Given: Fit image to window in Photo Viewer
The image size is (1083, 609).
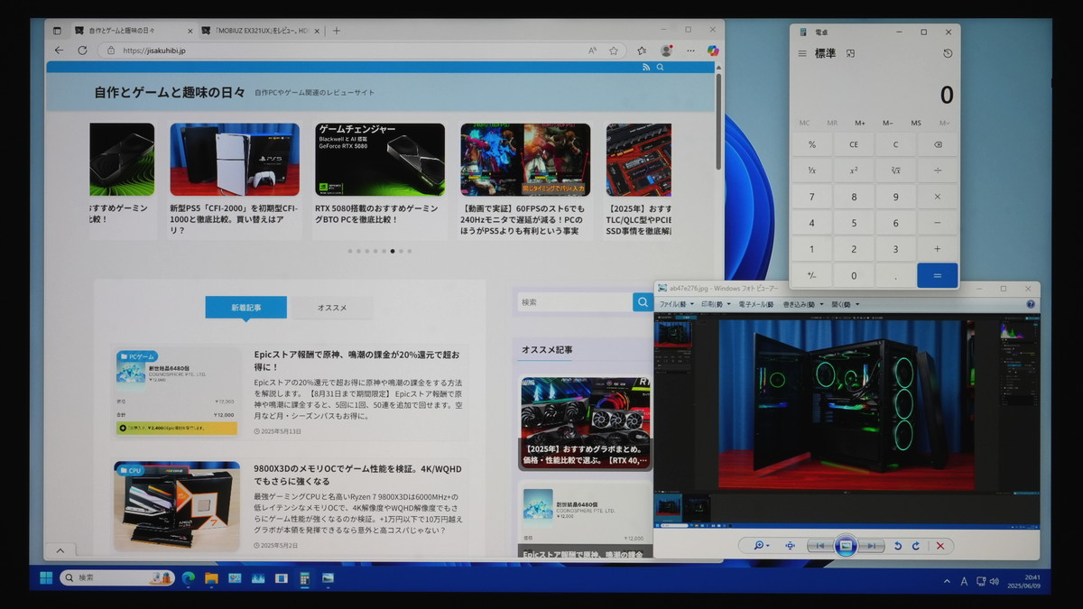Looking at the screenshot, I should coord(791,546).
